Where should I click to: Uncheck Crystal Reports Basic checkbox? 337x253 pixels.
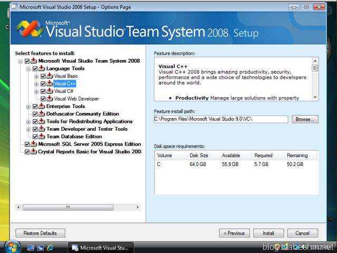27,152
